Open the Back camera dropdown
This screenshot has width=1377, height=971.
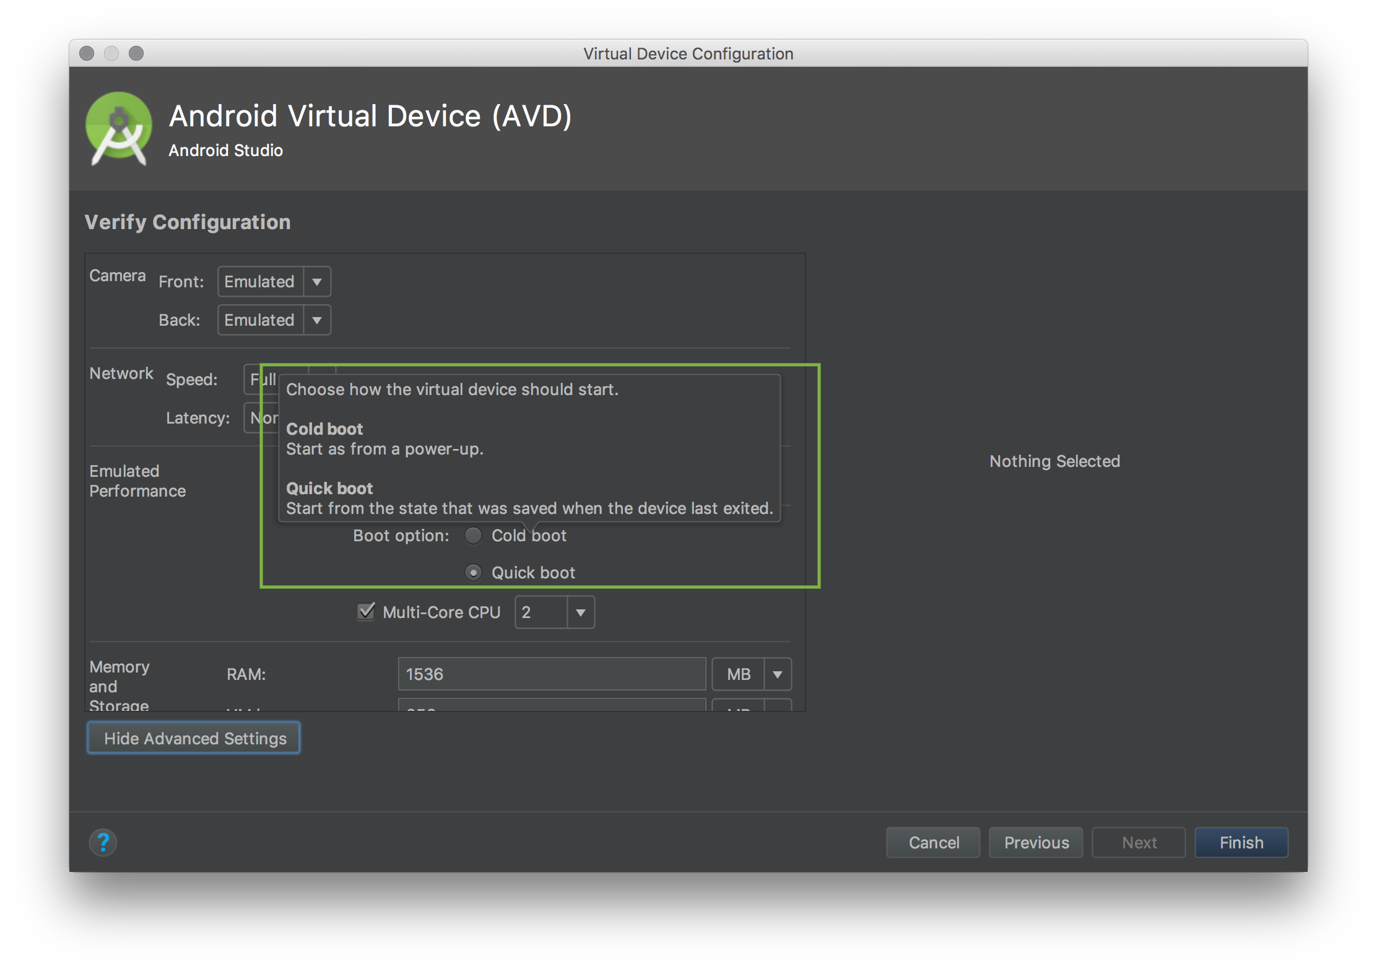pos(318,320)
